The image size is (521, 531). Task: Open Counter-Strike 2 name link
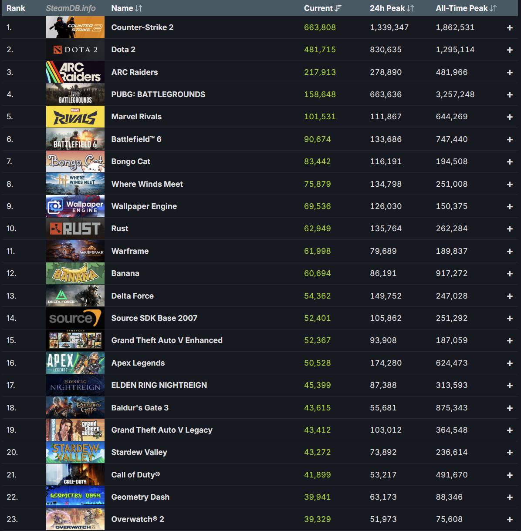click(x=142, y=27)
